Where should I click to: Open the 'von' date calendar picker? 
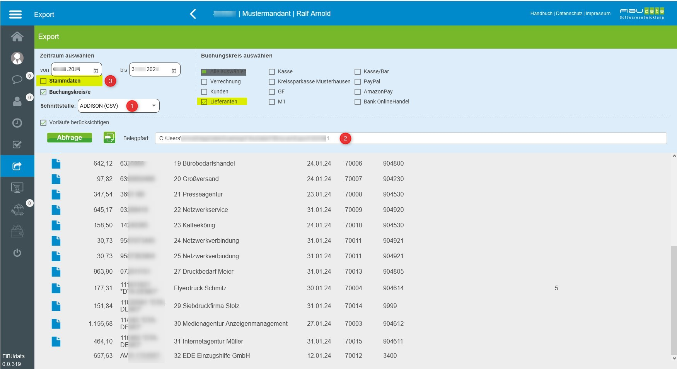[96, 71]
